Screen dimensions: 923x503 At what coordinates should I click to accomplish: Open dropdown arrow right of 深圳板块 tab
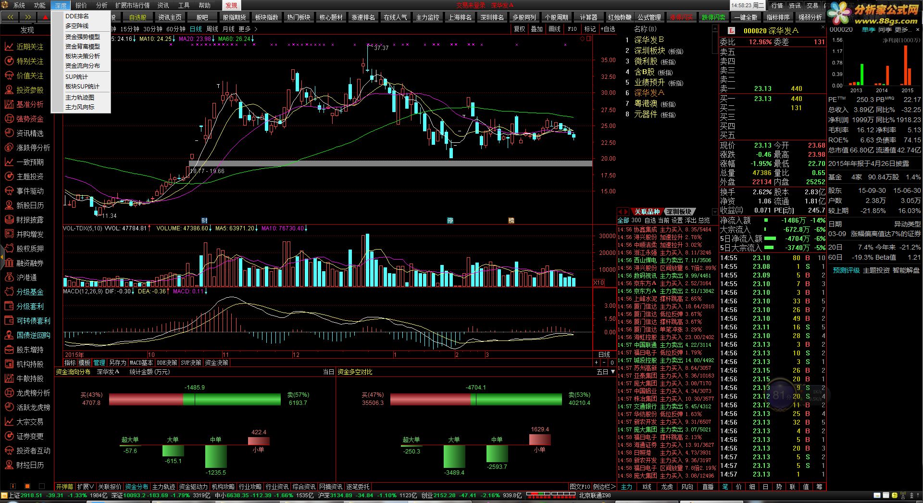tap(715, 212)
